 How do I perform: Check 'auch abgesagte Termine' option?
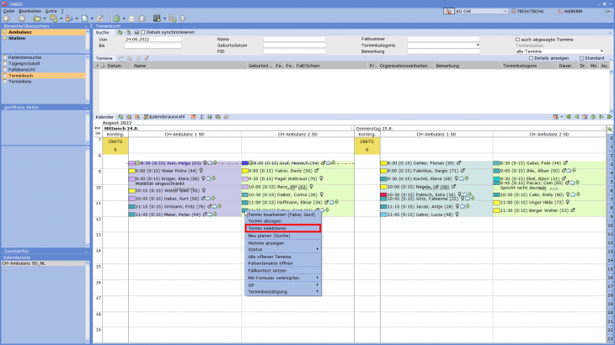(x=517, y=39)
